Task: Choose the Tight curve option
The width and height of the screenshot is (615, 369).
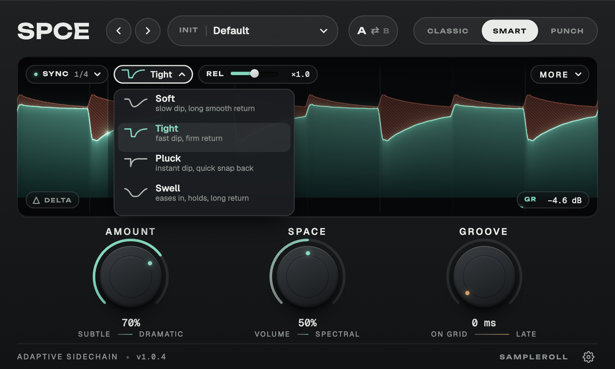Action: pyautogui.click(x=204, y=137)
